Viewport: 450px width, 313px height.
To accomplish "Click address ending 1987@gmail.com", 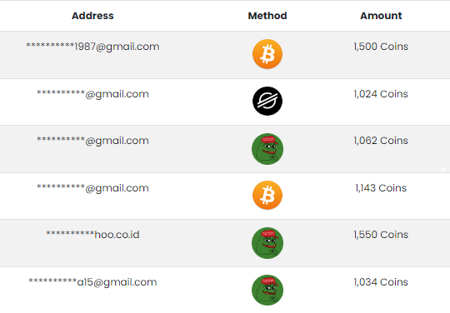I will point(92,47).
